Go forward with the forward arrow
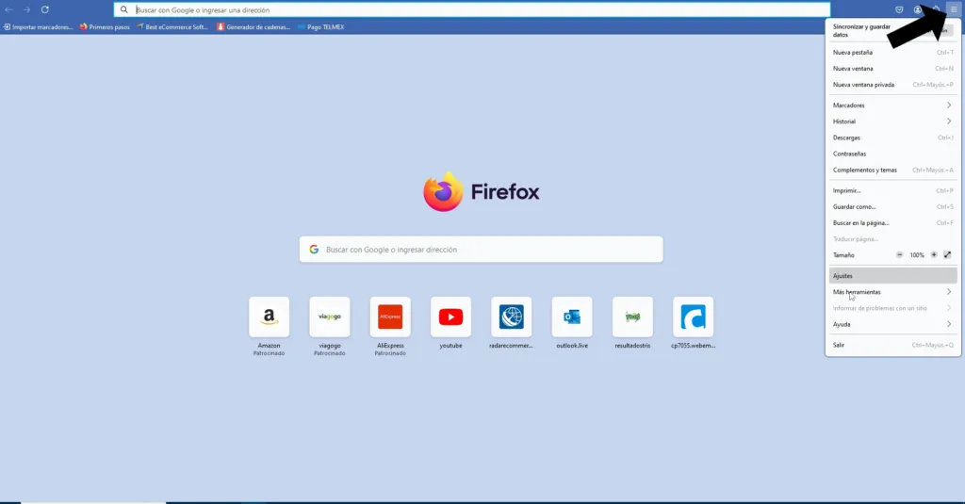965x504 pixels. [26, 9]
